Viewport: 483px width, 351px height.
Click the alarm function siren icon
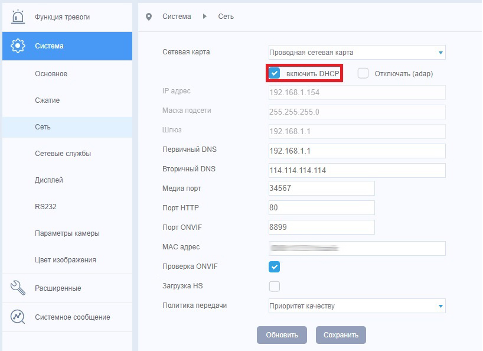pyautogui.click(x=18, y=17)
